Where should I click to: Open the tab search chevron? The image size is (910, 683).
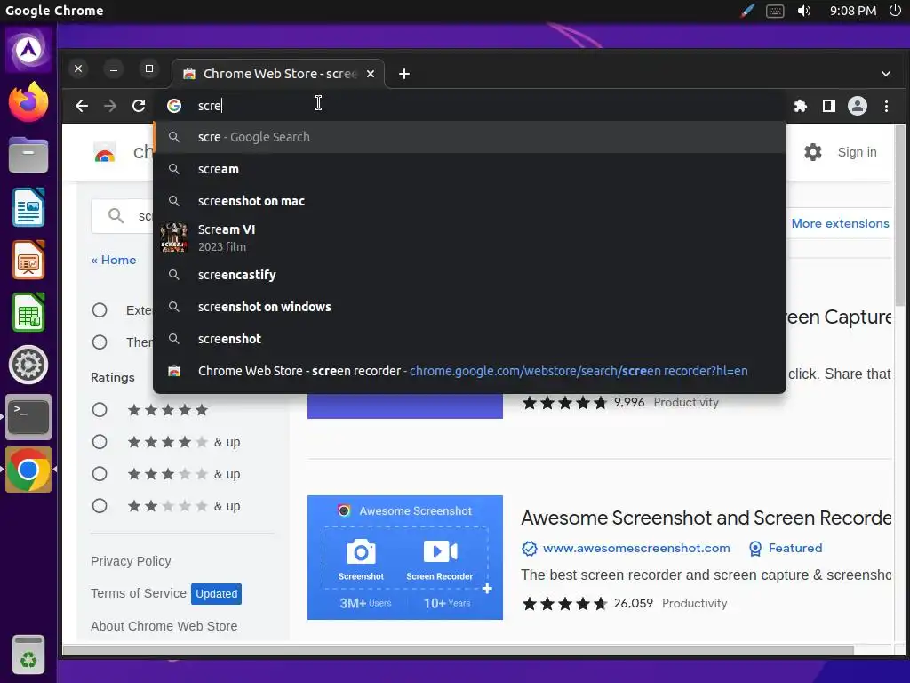click(886, 74)
